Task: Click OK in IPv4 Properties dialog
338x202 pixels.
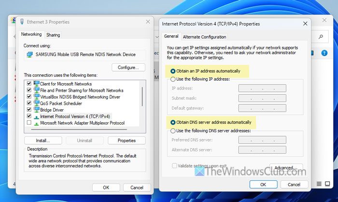Action: click(263, 185)
